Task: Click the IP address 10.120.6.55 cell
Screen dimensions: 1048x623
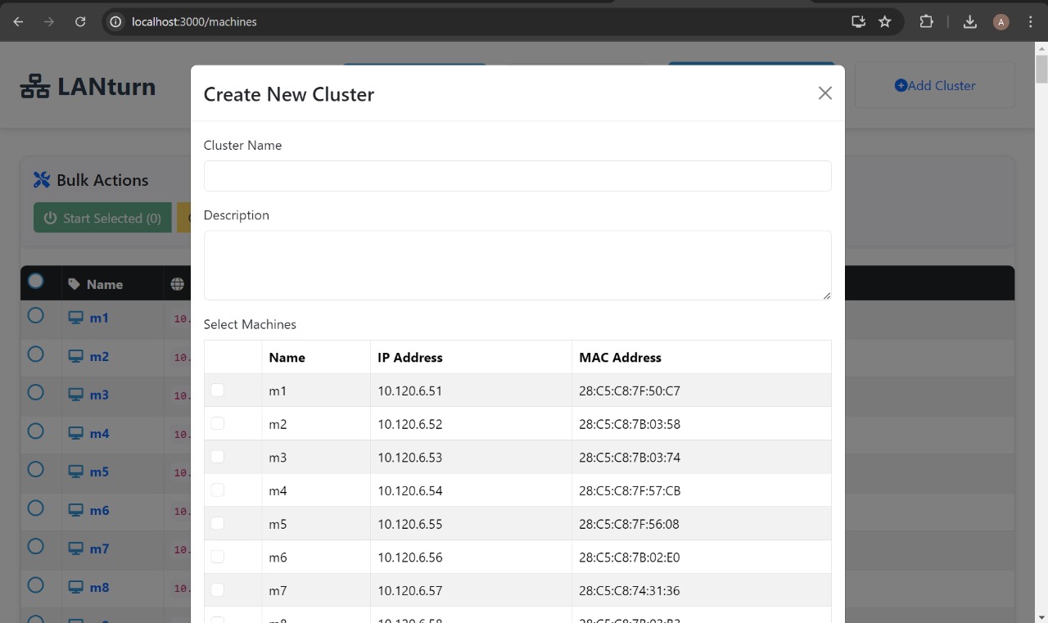Action: (471, 524)
